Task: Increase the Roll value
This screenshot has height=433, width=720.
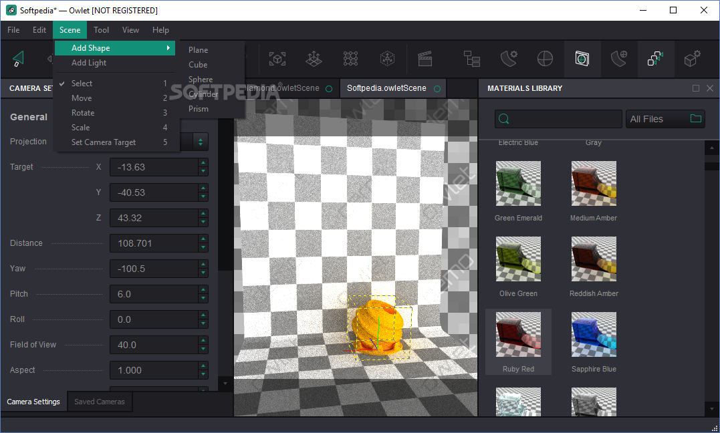Action: coord(203,315)
